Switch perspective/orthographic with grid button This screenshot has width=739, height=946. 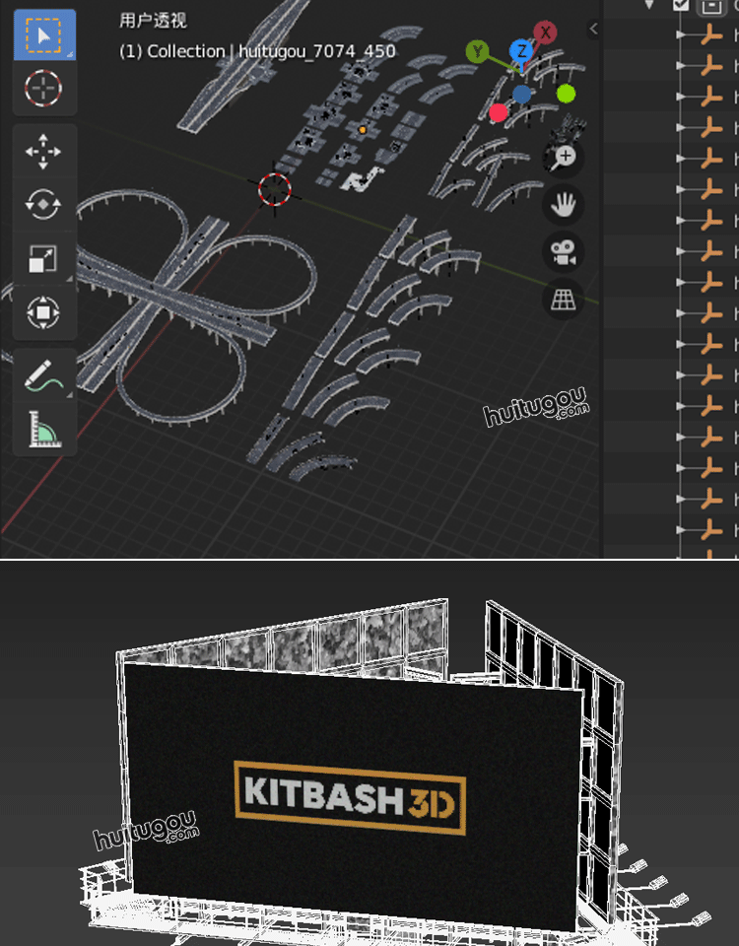(x=563, y=299)
